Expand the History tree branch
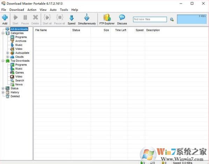Screen dimensions: 209x164 (x=3, y=93)
